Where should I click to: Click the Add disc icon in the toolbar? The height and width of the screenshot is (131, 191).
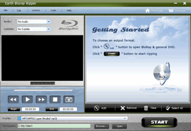coord(97,108)
